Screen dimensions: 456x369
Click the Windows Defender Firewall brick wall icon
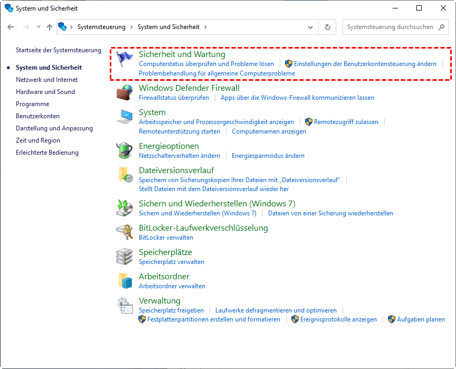pyautogui.click(x=125, y=92)
